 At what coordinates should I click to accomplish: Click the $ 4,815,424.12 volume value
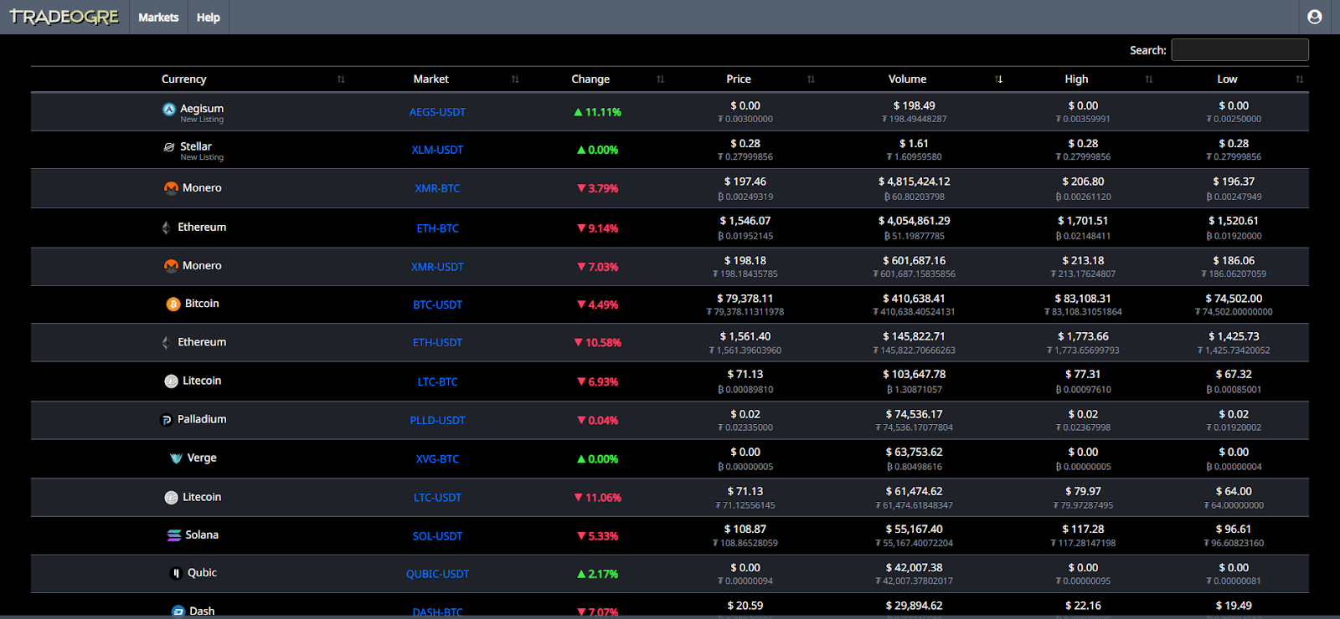(914, 182)
